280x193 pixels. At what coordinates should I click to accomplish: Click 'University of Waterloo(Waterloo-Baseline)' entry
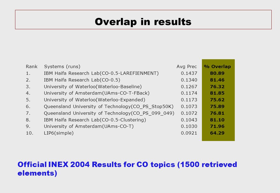tap(93, 87)
